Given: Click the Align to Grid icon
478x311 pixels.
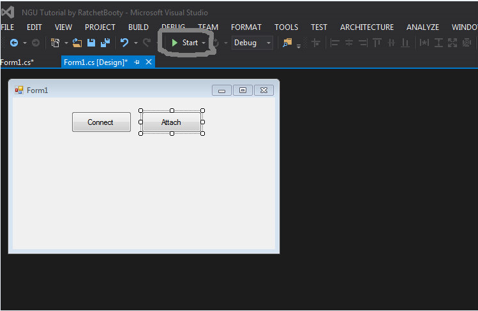Looking at the screenshot, I should (316, 43).
